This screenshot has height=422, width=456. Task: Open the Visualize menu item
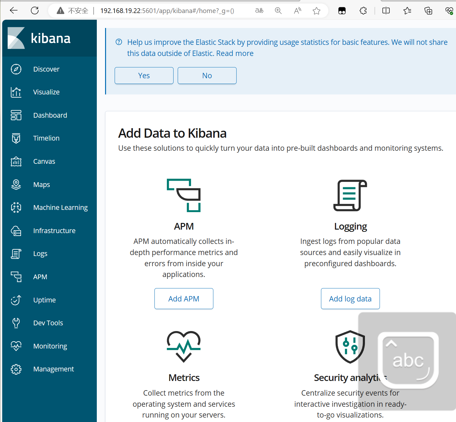click(46, 92)
